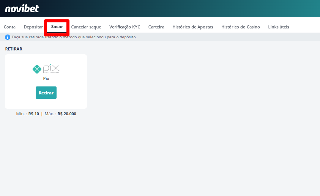
Task: View the Histórico de Apostas tab
Action: [192, 27]
